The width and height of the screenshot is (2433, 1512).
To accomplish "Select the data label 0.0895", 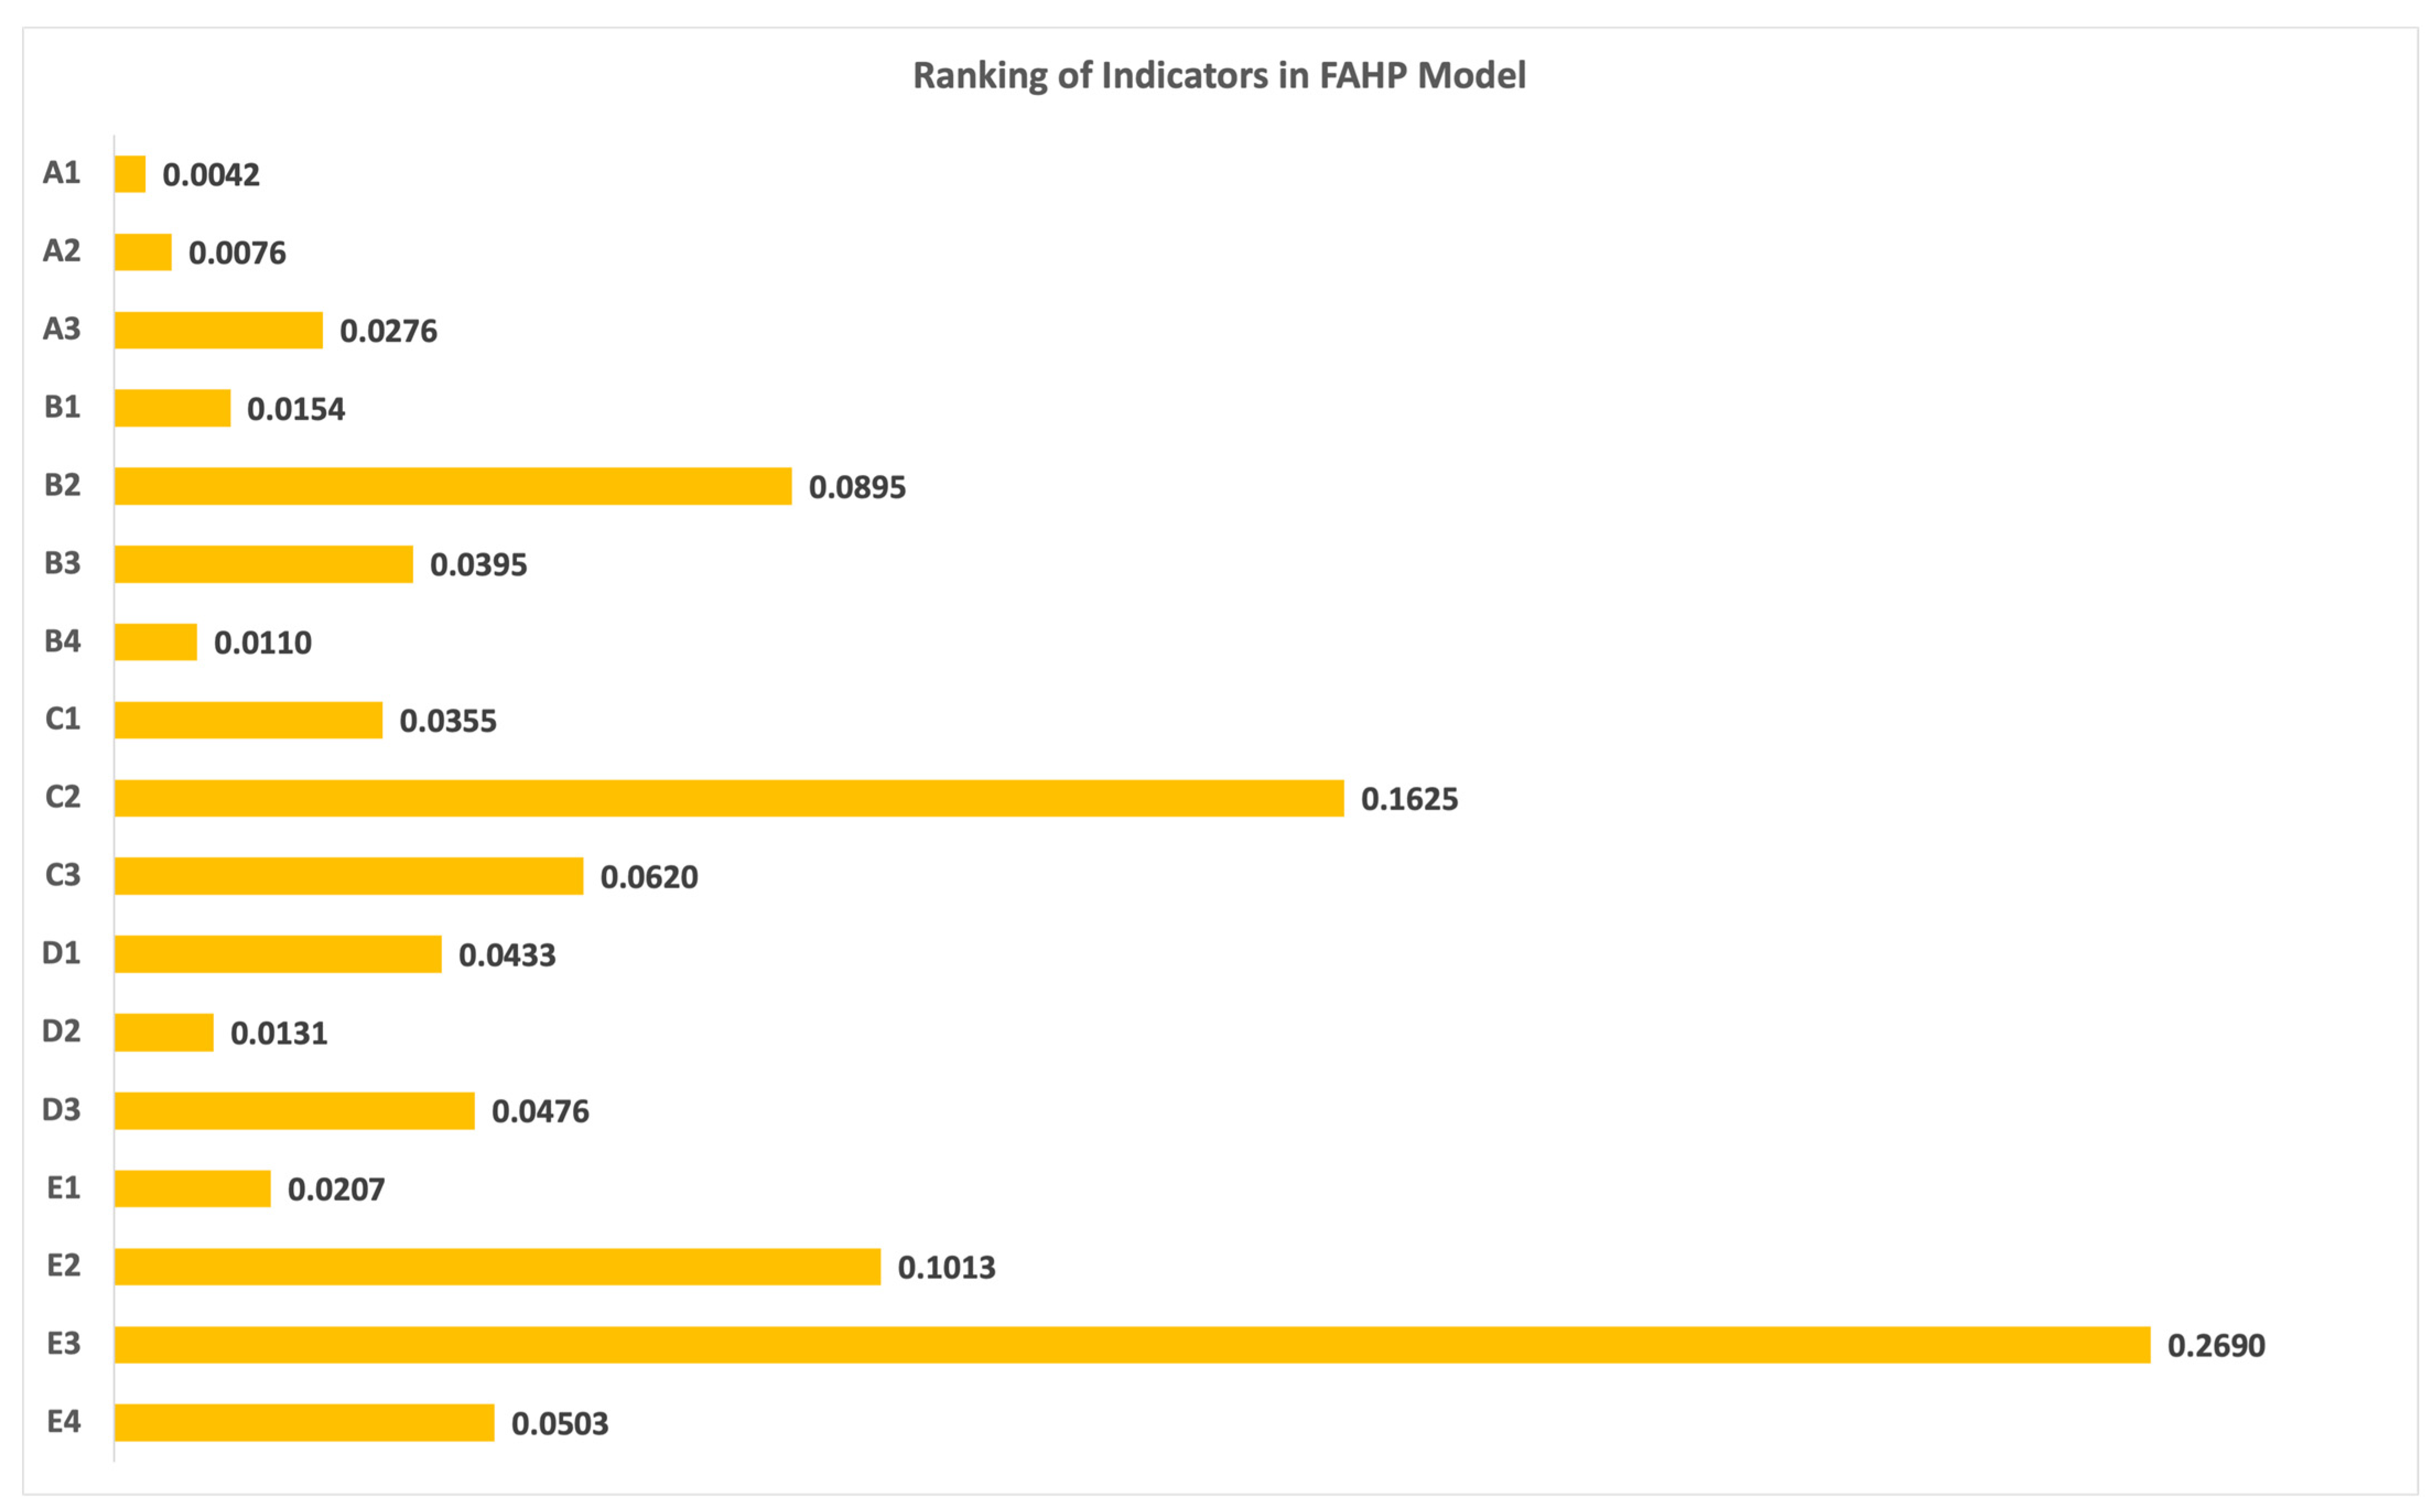I will (857, 487).
